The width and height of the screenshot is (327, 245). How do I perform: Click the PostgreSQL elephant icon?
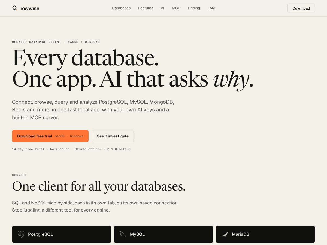pos(21,234)
